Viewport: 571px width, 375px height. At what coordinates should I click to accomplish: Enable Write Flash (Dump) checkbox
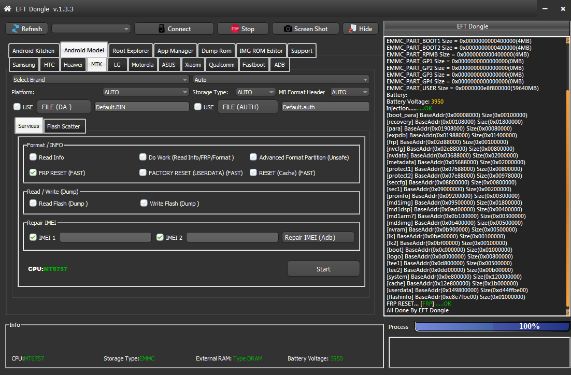144,203
